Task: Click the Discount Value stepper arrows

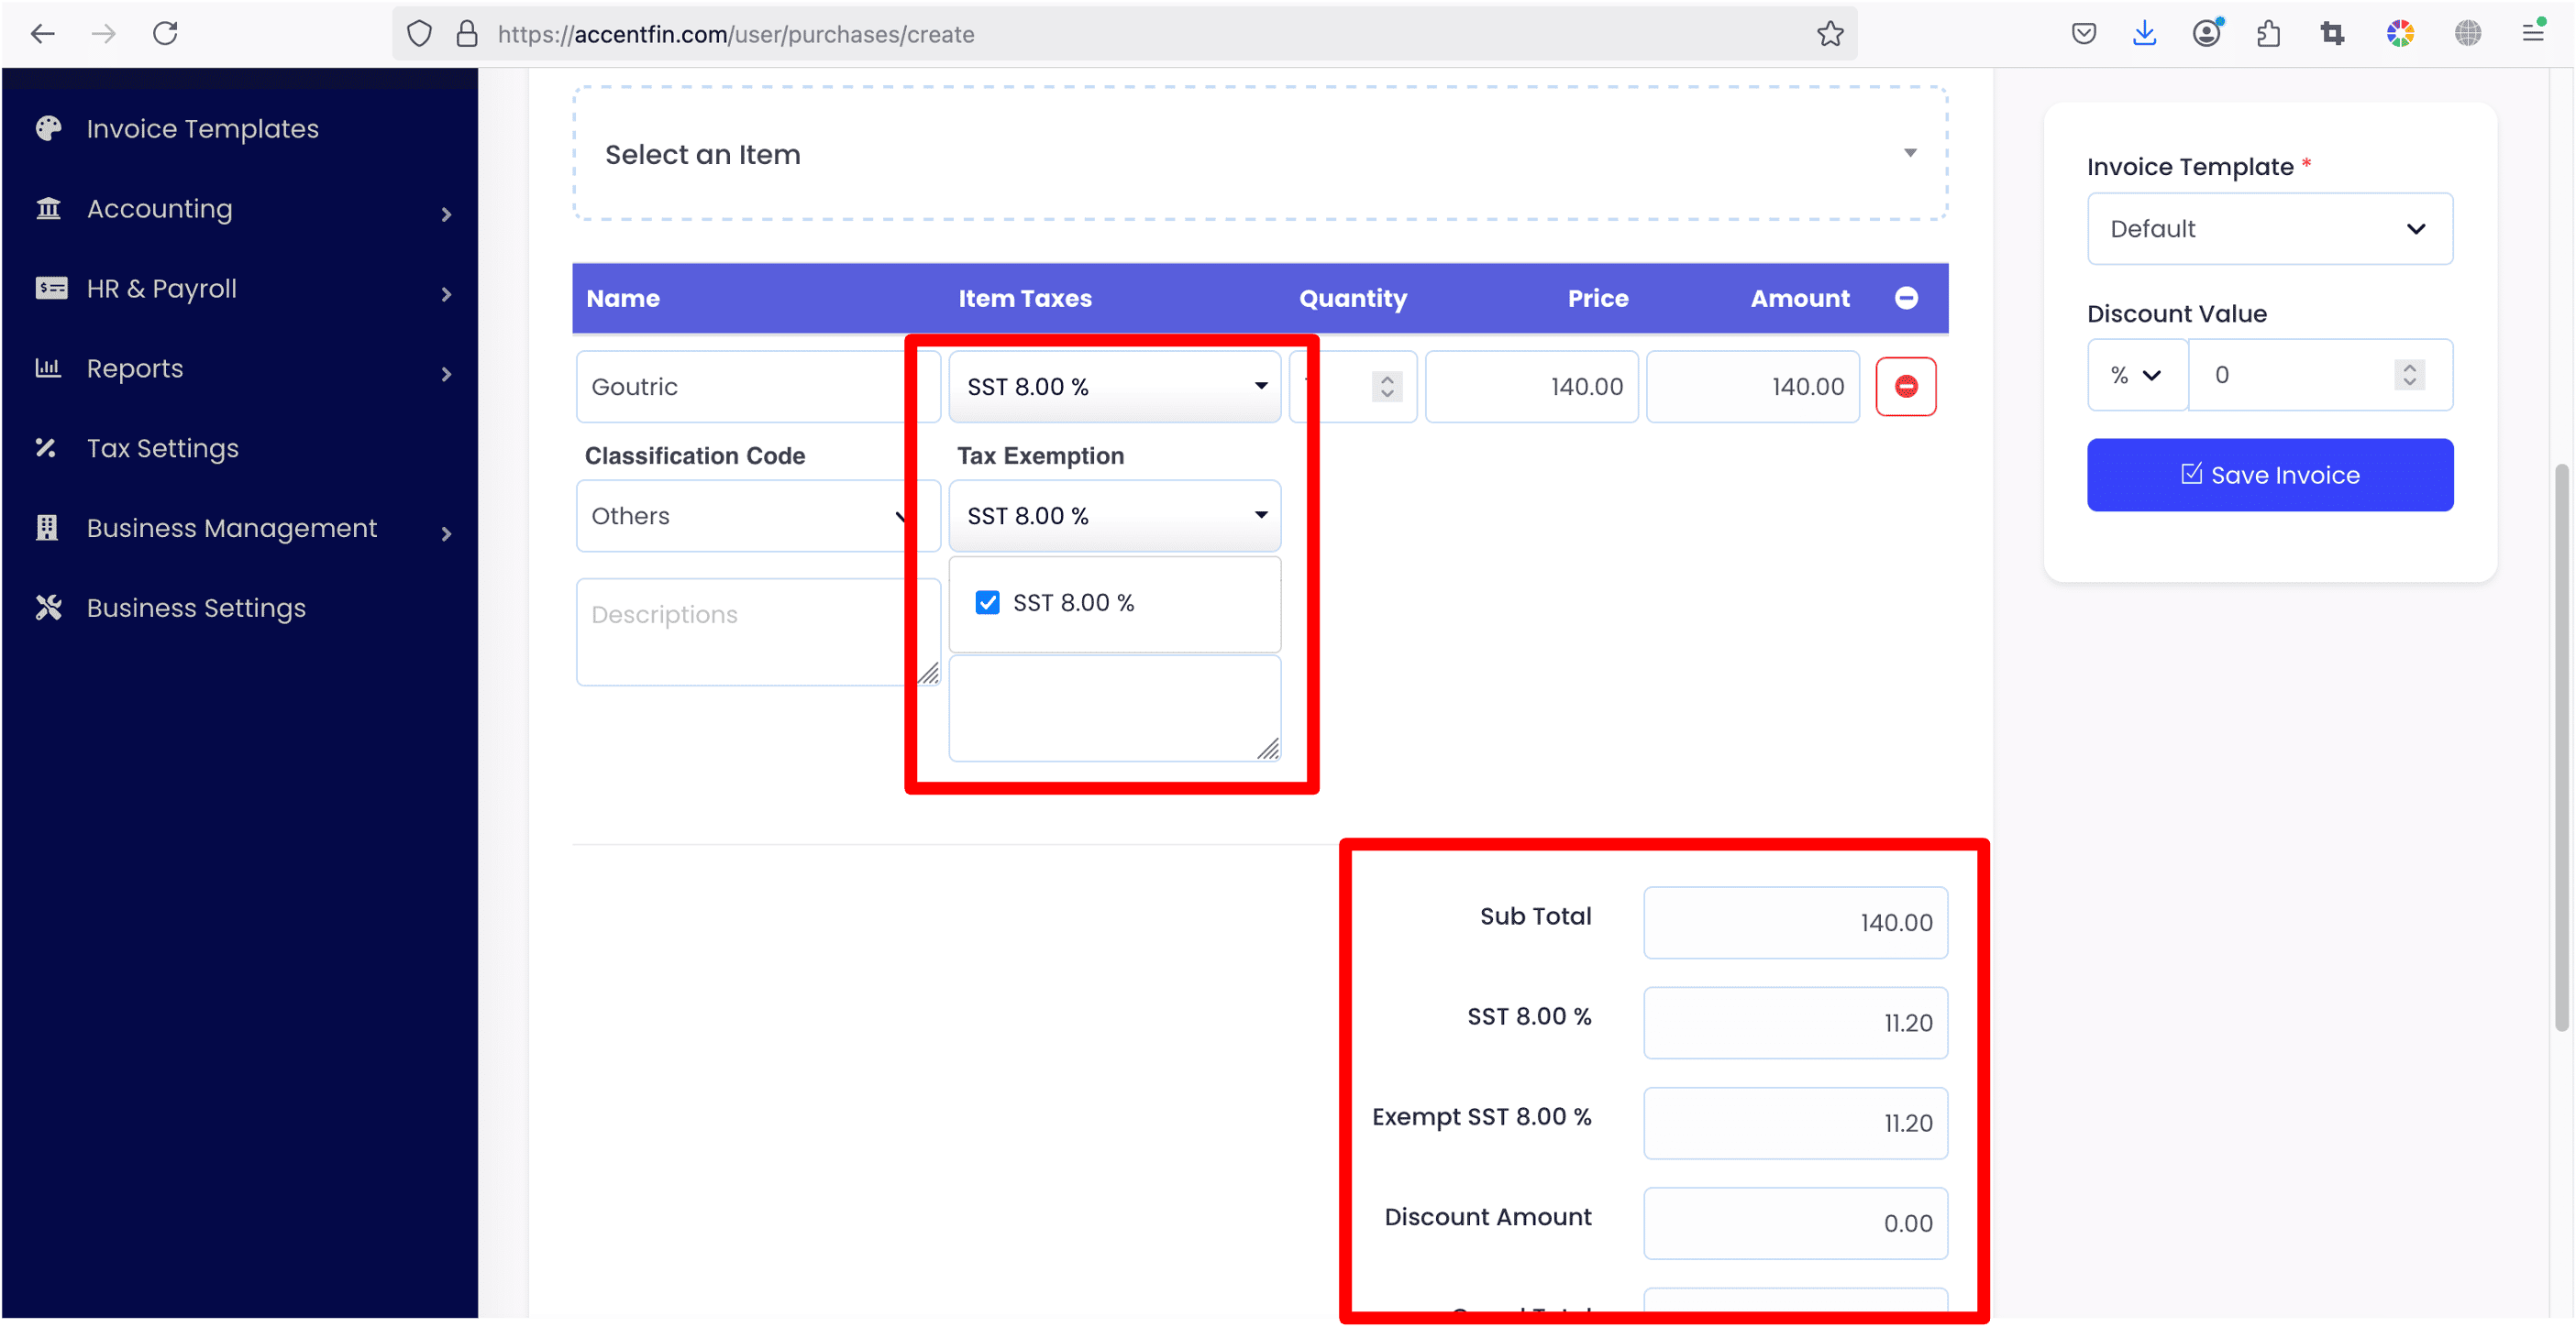Action: tap(2409, 375)
